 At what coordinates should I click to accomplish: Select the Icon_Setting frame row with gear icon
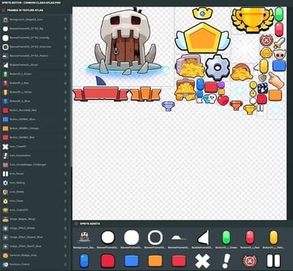tap(34, 183)
